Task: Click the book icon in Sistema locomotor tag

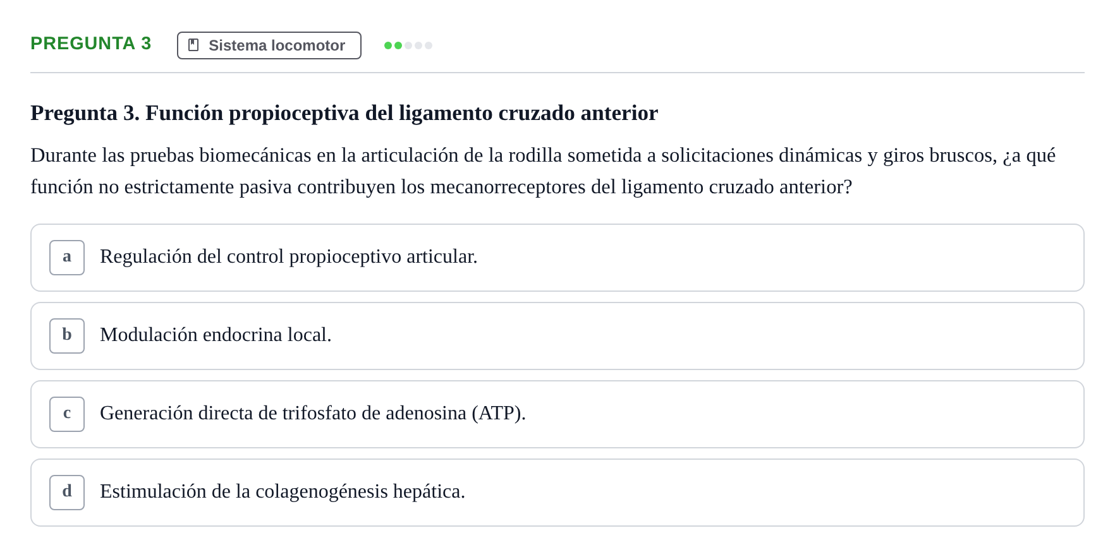Action: tap(193, 45)
